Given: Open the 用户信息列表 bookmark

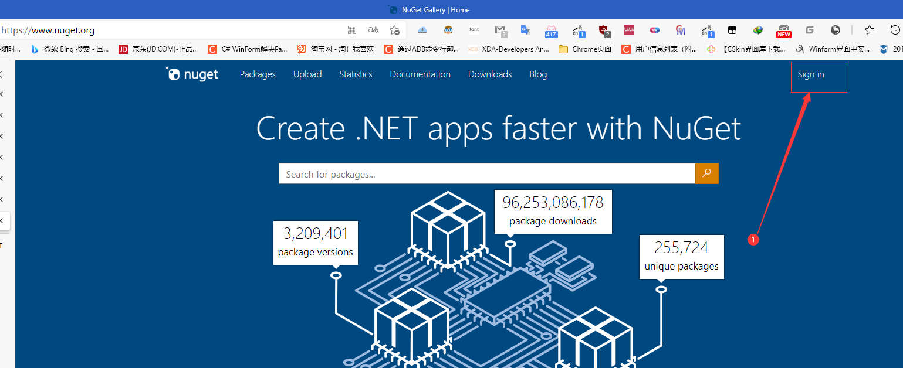Looking at the screenshot, I should pyautogui.click(x=660, y=49).
